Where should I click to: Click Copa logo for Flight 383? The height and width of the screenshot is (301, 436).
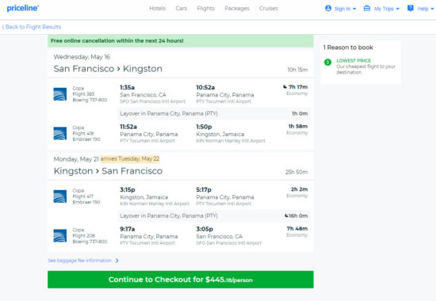point(60,94)
